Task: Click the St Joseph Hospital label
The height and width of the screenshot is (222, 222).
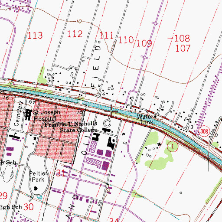Action: click(47, 115)
